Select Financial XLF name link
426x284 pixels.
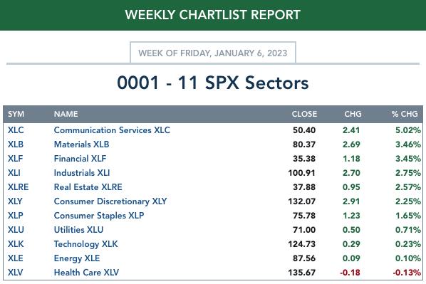(80, 159)
